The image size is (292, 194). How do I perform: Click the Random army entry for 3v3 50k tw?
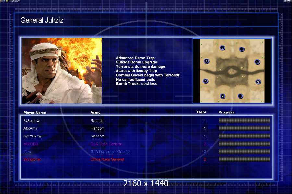98,136
